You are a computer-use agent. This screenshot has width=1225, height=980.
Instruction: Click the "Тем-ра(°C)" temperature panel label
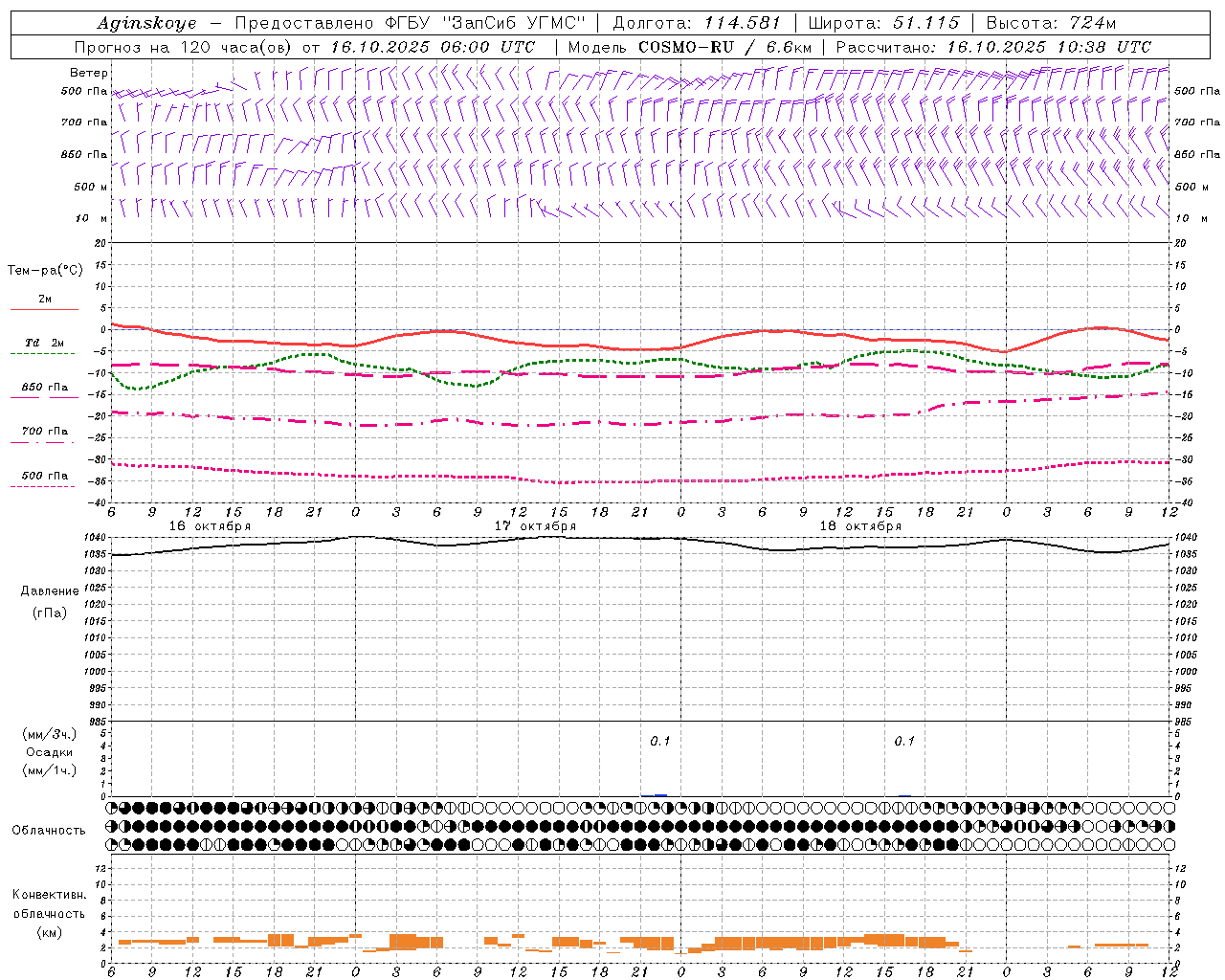click(45, 271)
